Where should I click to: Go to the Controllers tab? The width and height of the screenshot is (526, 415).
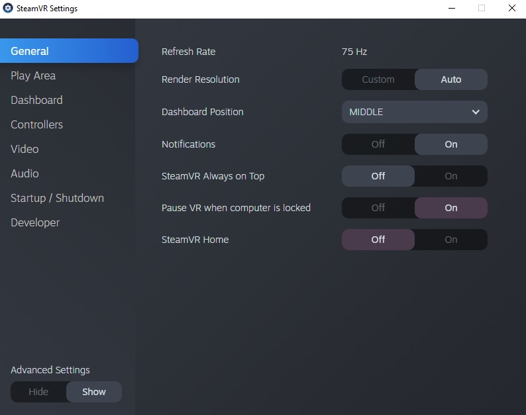click(36, 124)
